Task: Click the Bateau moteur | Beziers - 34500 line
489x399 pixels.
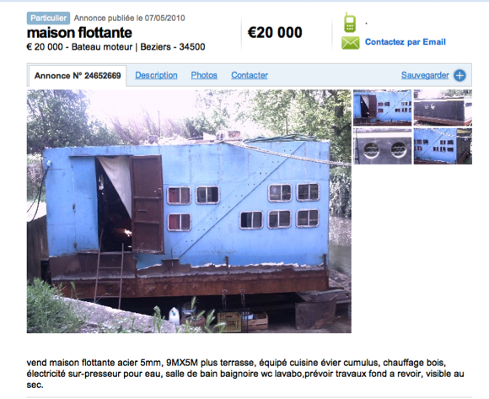Action: (x=138, y=46)
